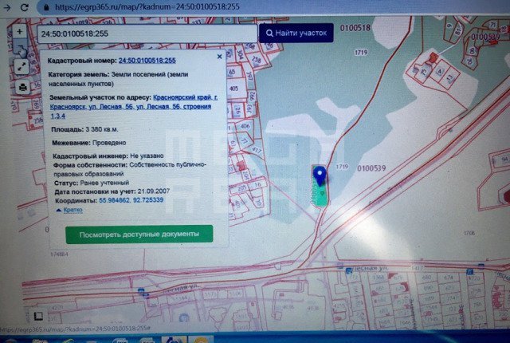Click parcel number 405 on map

tap(233, 89)
